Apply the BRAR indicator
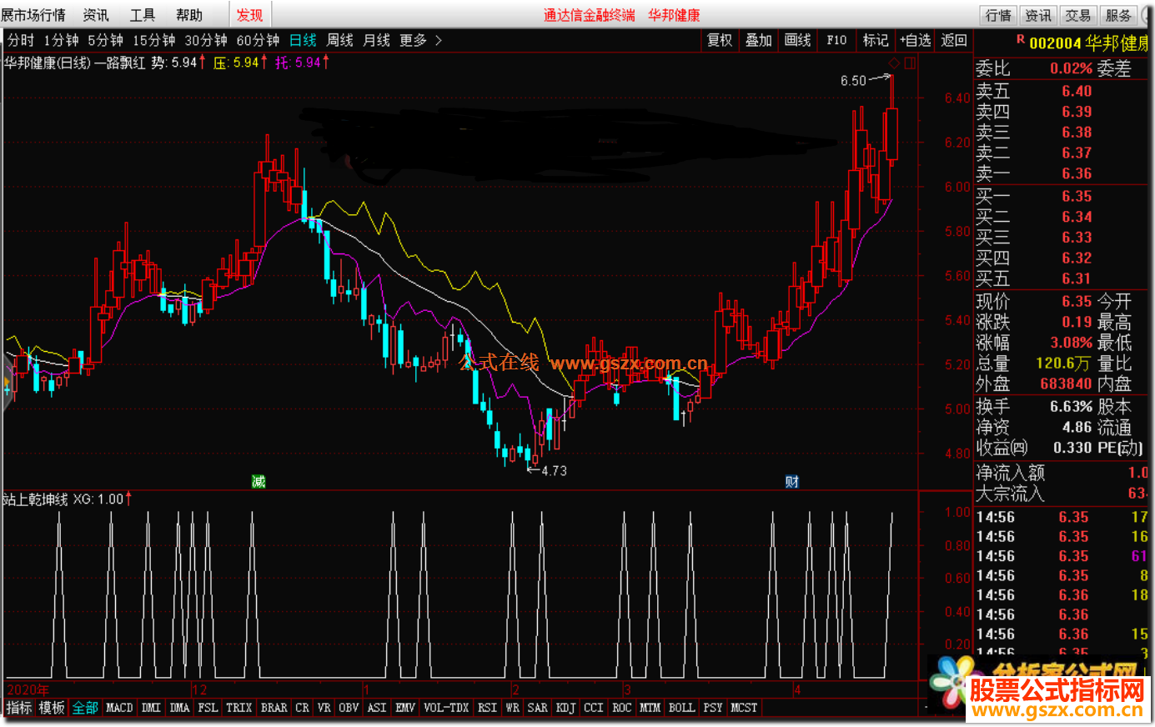This screenshot has height=727, width=1155. pos(274,708)
